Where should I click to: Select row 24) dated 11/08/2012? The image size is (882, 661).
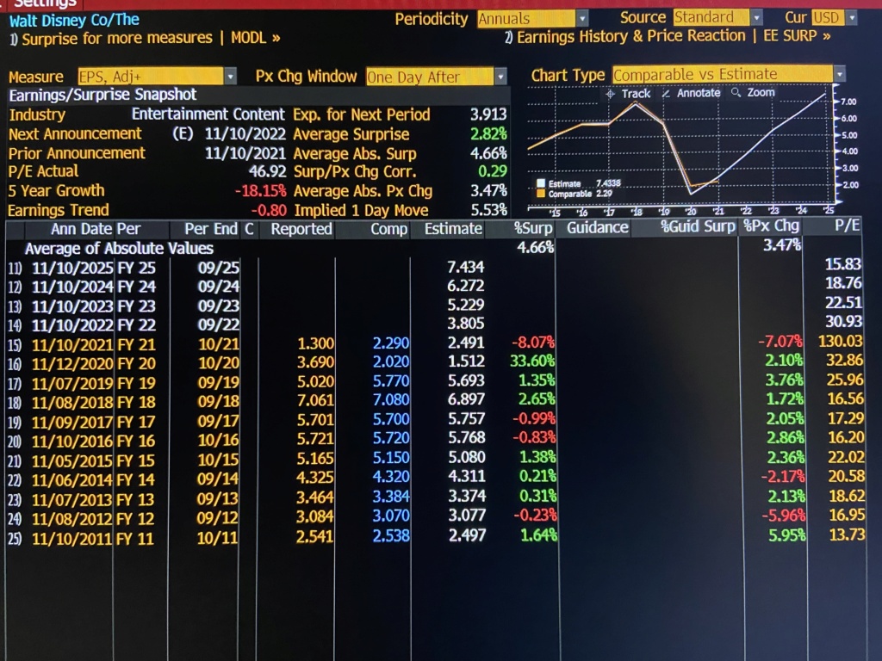435,517
